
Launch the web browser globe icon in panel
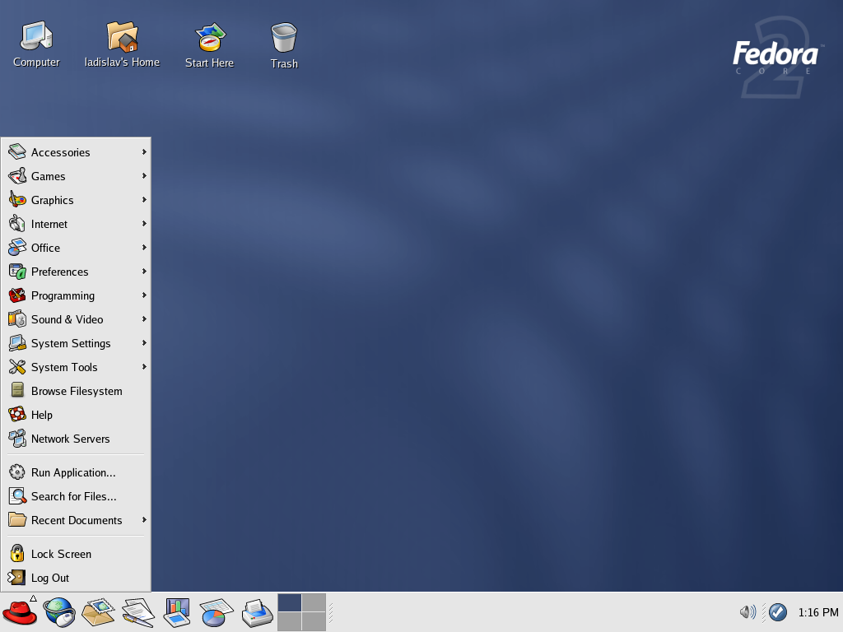pos(59,612)
